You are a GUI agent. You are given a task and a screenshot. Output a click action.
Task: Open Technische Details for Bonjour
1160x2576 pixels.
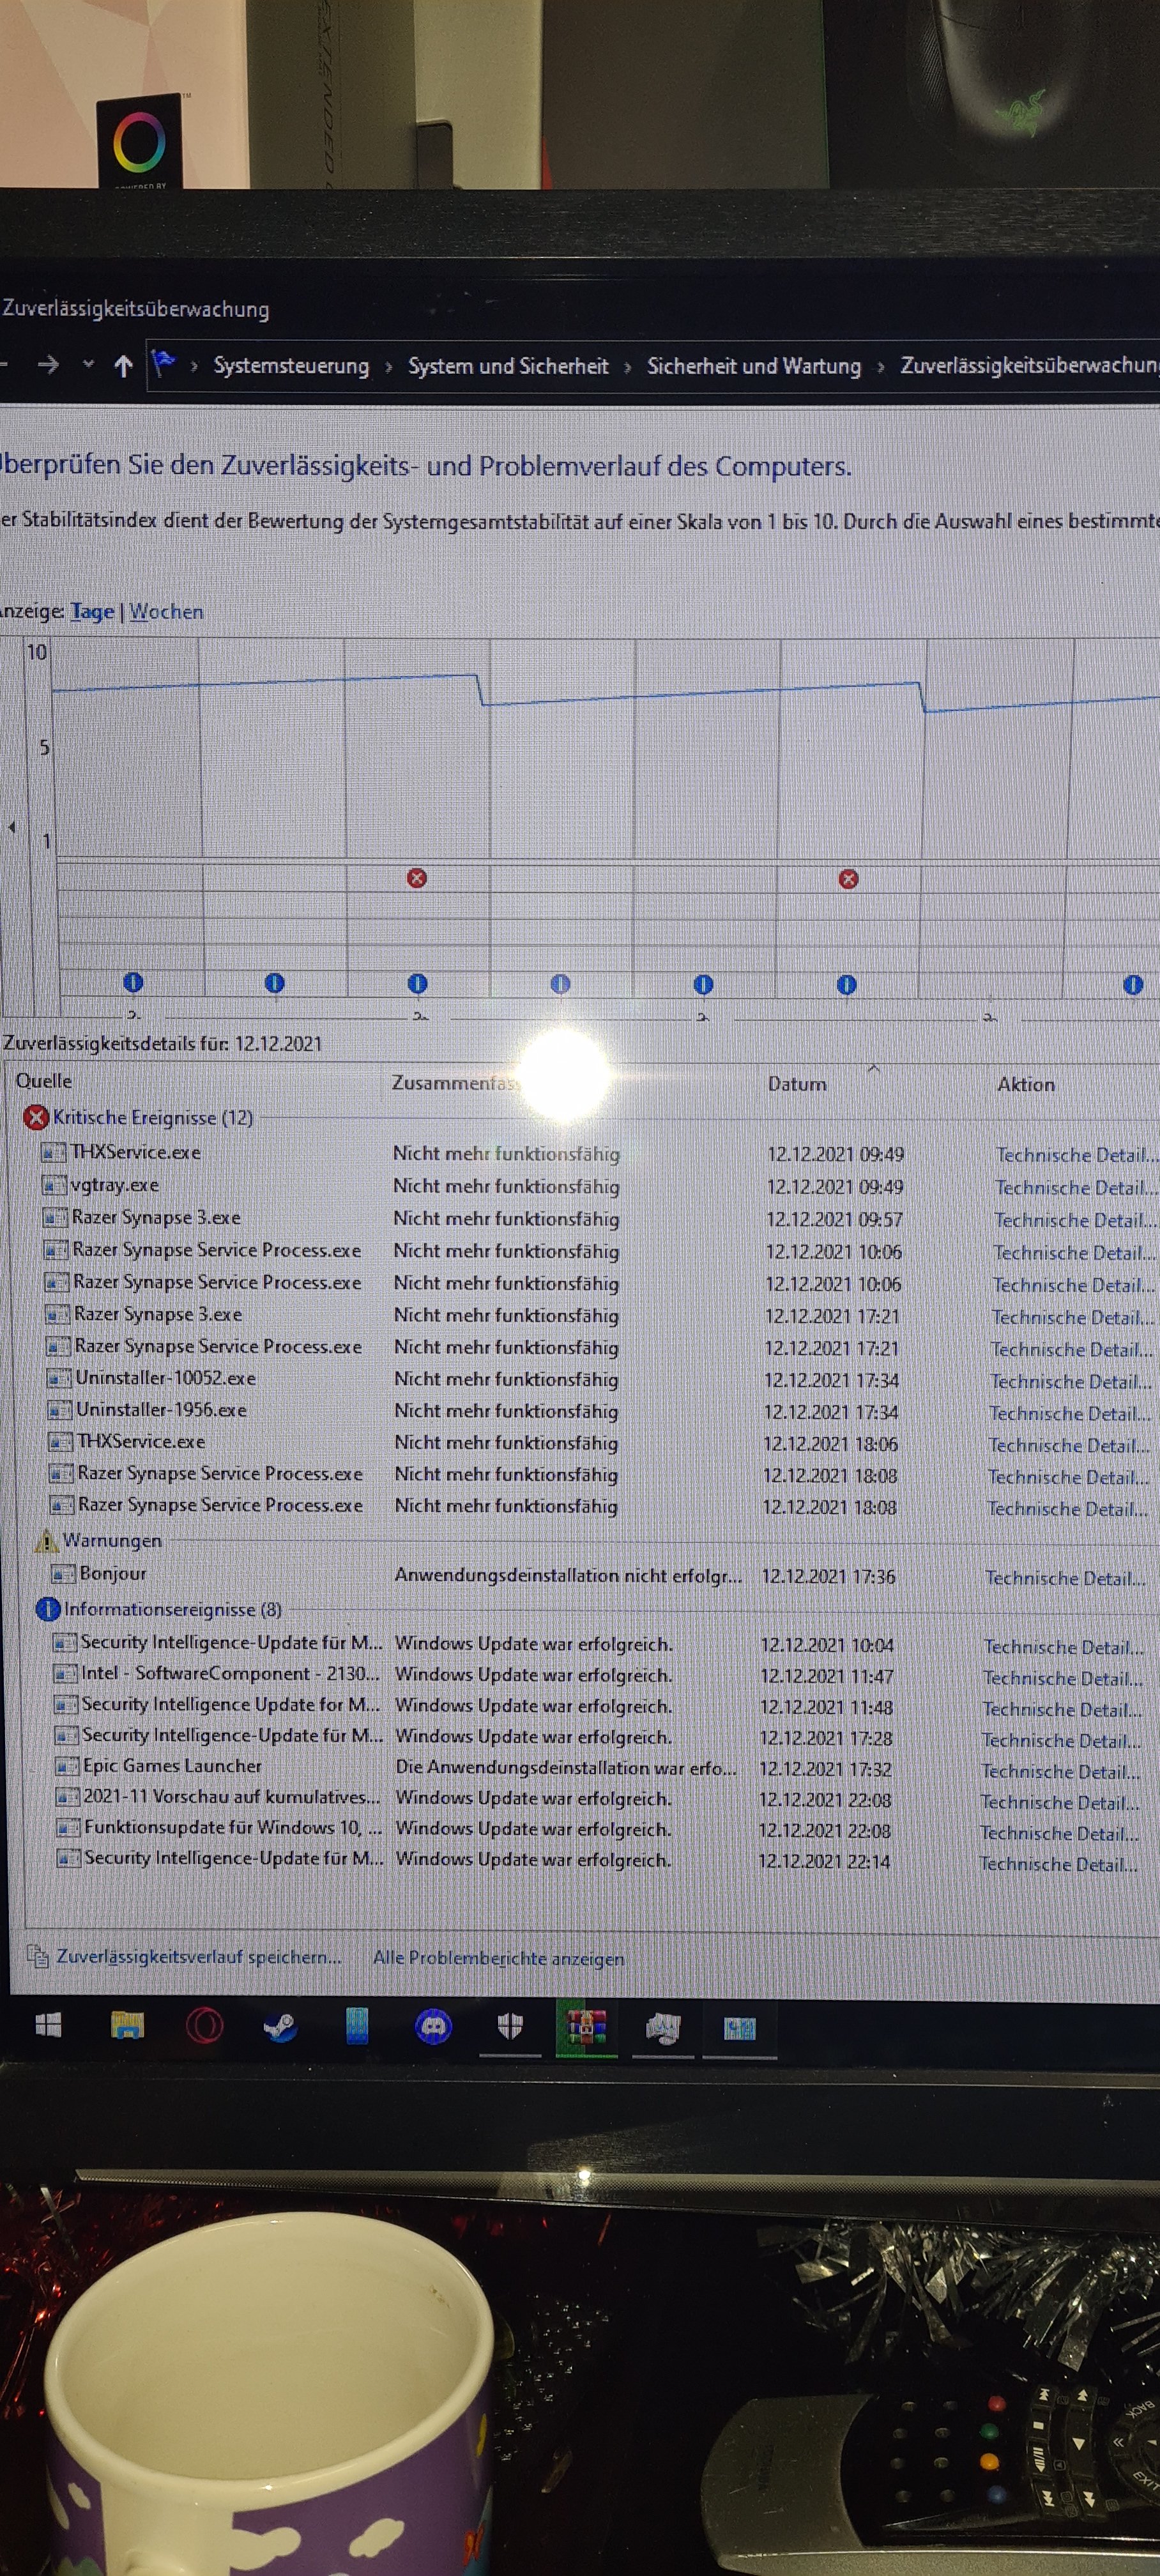pyautogui.click(x=1065, y=1578)
